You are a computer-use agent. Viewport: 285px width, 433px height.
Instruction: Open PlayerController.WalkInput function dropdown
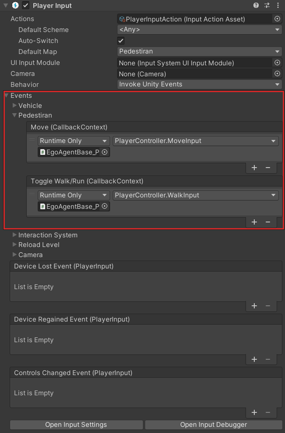point(196,195)
